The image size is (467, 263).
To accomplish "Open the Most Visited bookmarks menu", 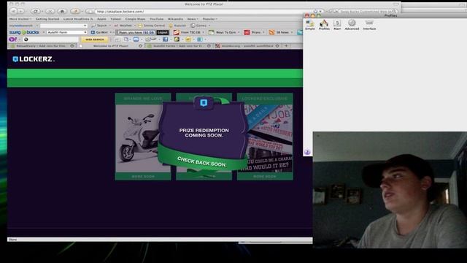I will (x=20, y=19).
